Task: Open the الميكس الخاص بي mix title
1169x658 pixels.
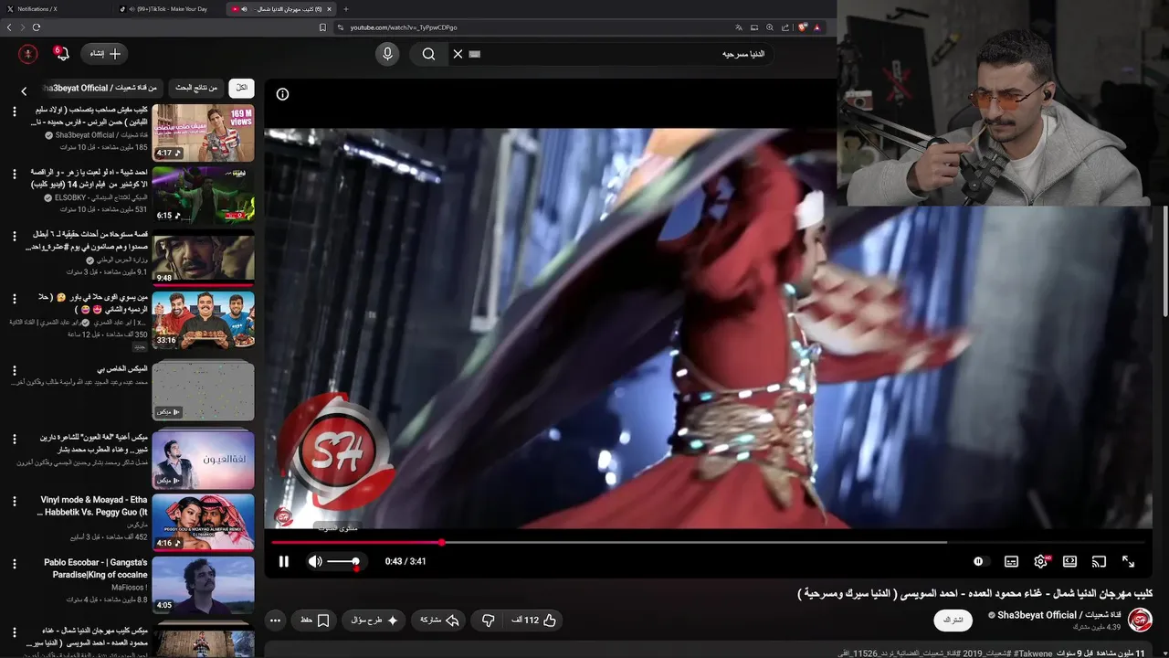Action: click(122, 368)
